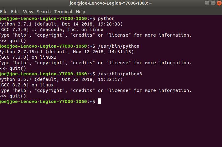Open the Help menu
222x147 pixels.
80,12
